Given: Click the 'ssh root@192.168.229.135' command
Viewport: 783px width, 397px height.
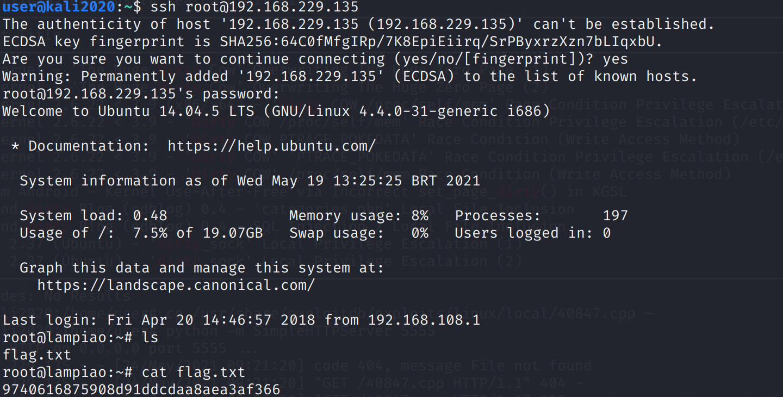Looking at the screenshot, I should [254, 7].
